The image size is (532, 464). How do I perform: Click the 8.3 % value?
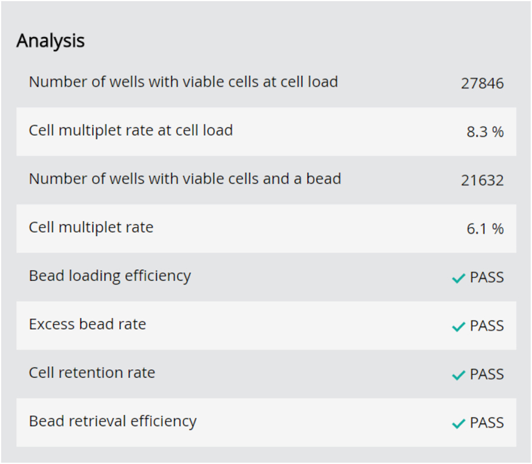coord(485,132)
